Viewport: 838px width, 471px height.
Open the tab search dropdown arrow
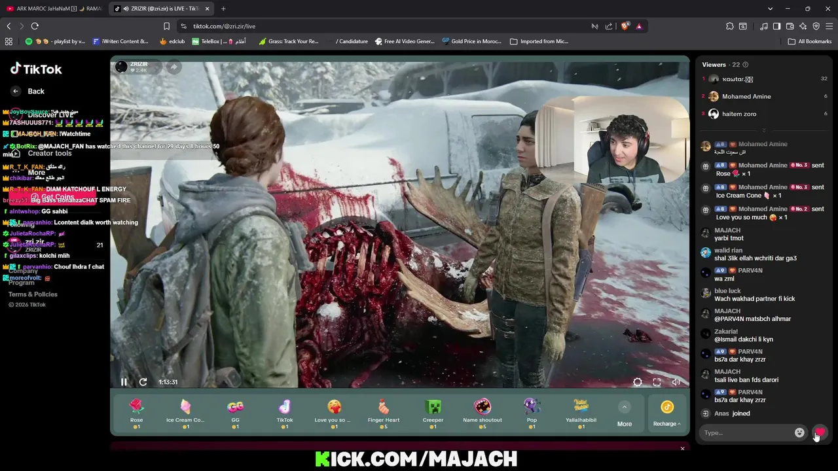(770, 9)
